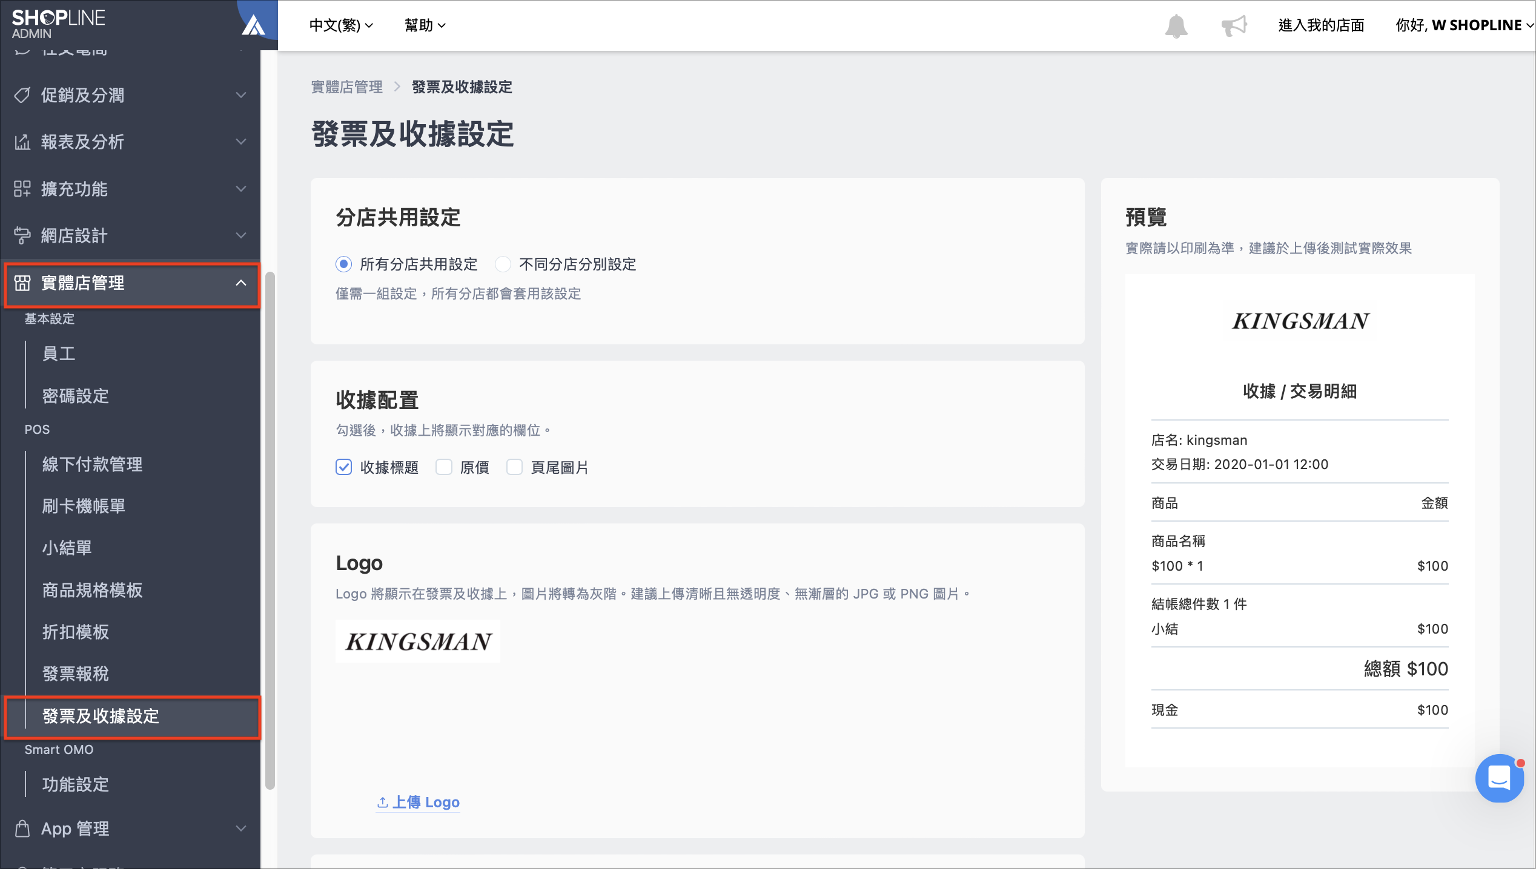Select the 不同分店分別設定 radio option
The image size is (1536, 869).
coord(503,264)
